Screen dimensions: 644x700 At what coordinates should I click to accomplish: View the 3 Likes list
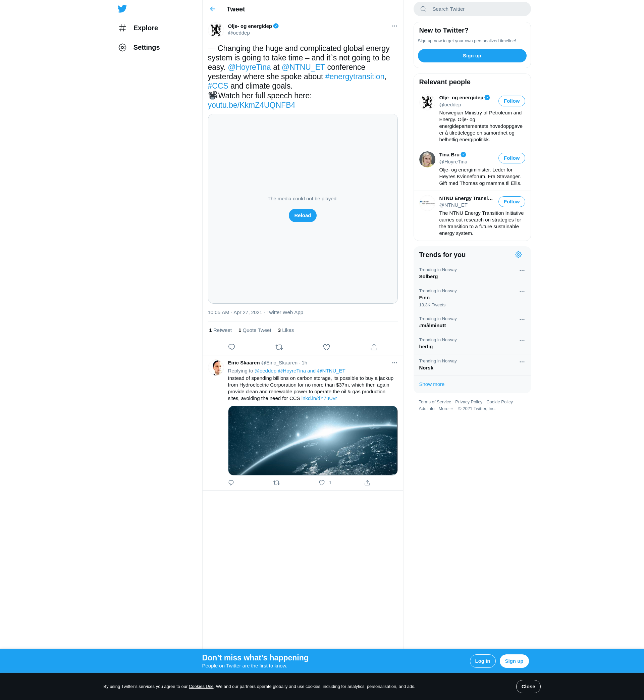pyautogui.click(x=286, y=330)
